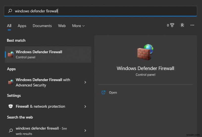See web results for windows defender firewall
Screen dimensions: 202x137
click(48, 131)
